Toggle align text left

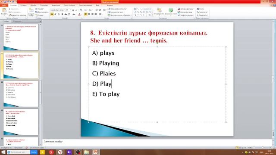(x=85, y=14)
